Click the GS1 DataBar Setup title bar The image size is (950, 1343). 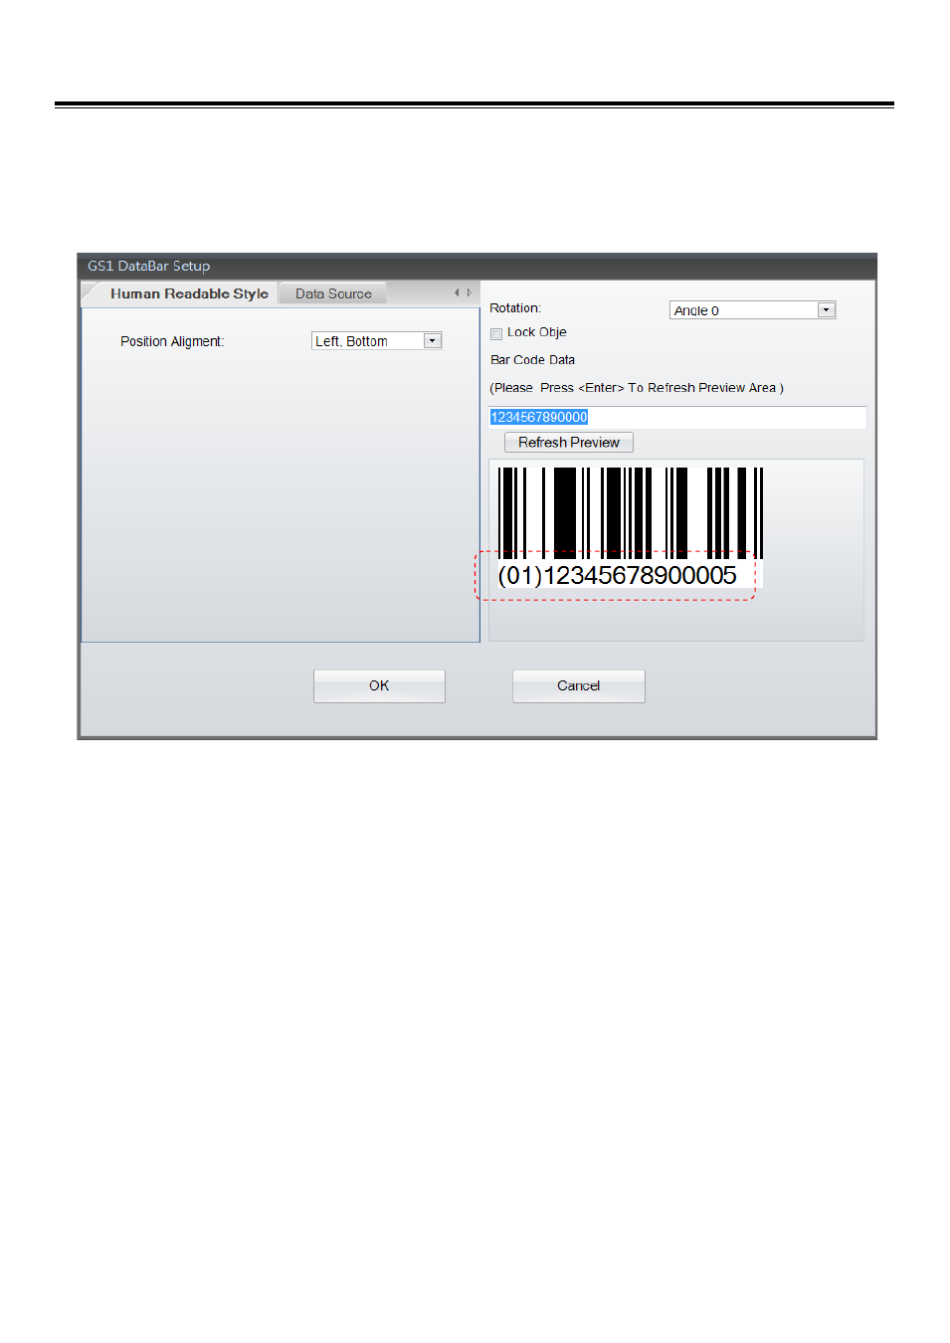[x=476, y=266]
